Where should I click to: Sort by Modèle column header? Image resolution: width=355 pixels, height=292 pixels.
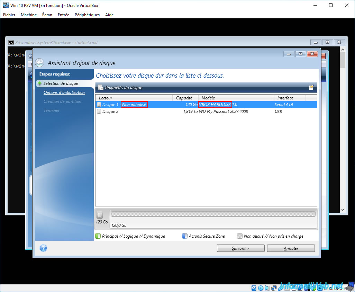(x=236, y=98)
